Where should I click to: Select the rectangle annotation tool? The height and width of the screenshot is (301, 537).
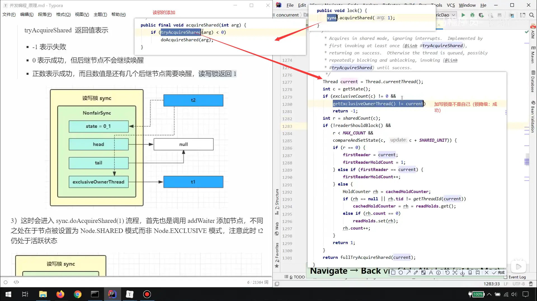(393, 273)
